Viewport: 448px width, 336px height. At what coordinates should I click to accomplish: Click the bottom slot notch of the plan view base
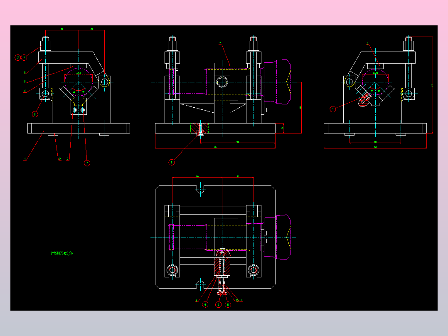(x=200, y=284)
